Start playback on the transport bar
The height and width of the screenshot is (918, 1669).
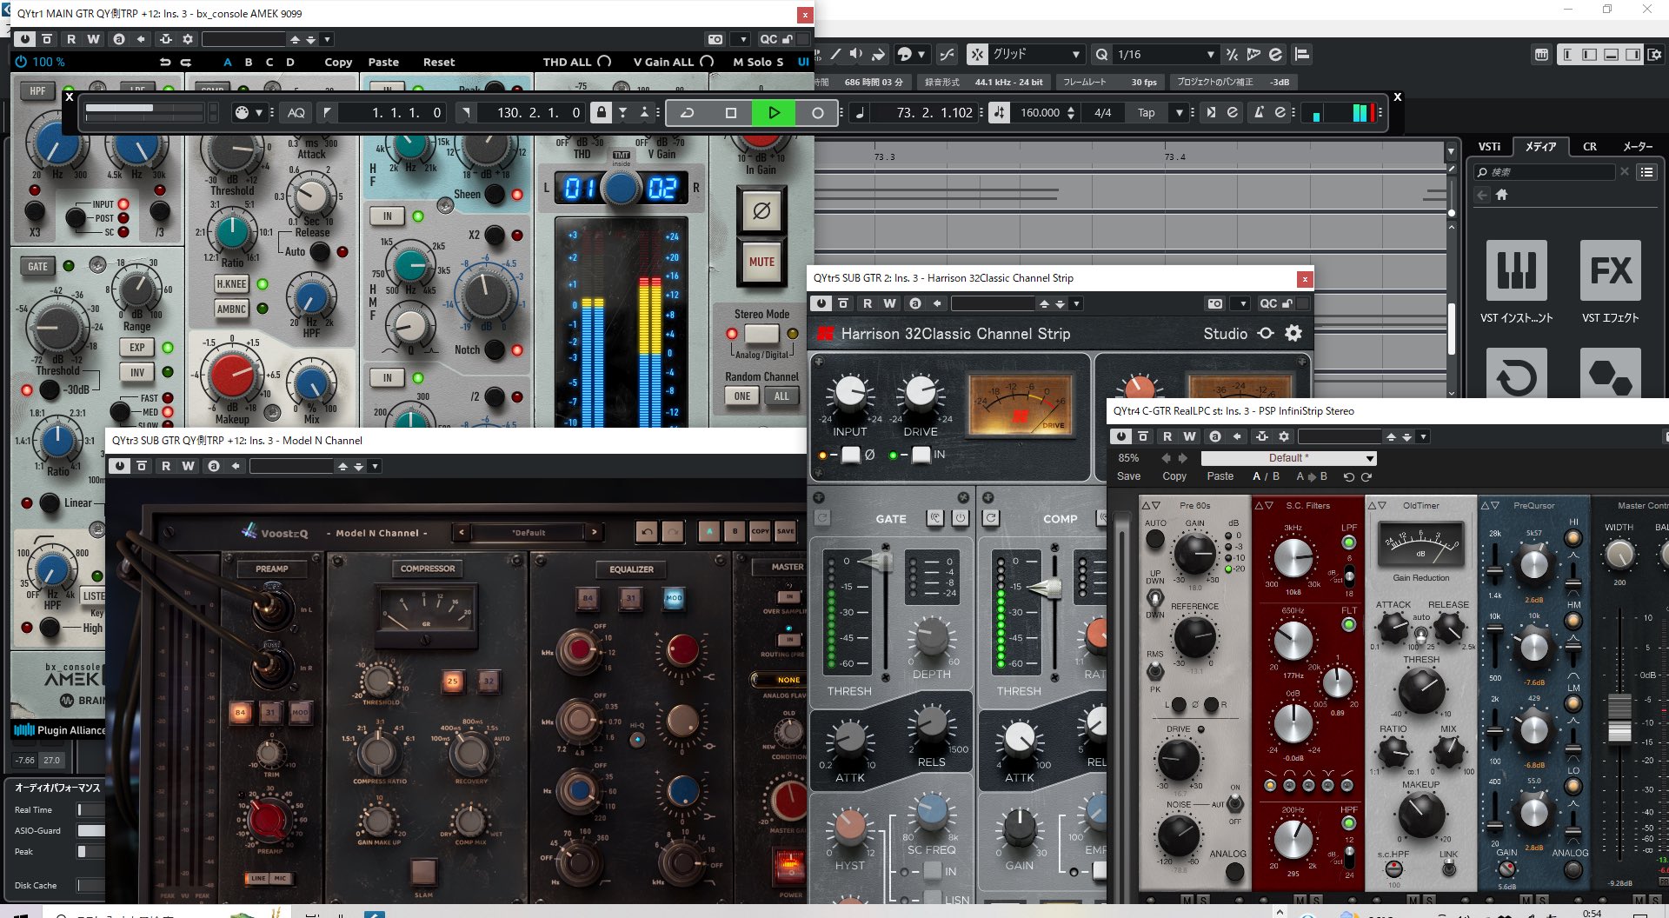[x=774, y=112]
